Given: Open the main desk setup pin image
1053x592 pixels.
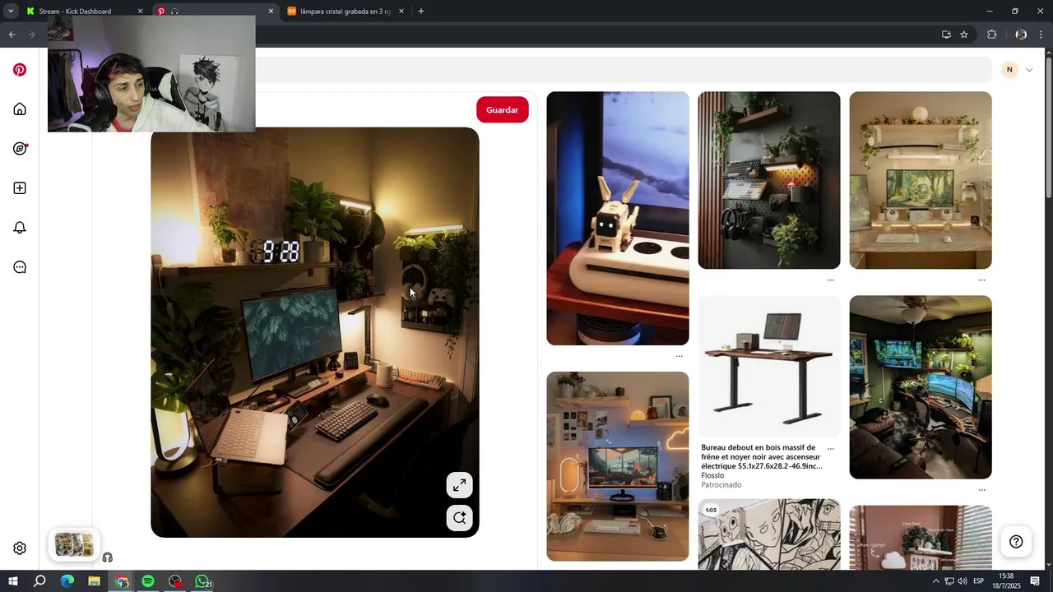Looking at the screenshot, I should click(315, 332).
